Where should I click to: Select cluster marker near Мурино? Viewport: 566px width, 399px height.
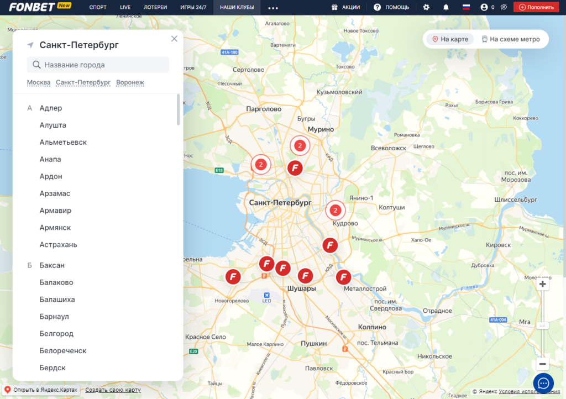pos(300,146)
